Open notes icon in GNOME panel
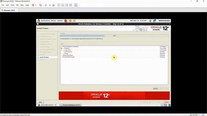 [74, 21]
